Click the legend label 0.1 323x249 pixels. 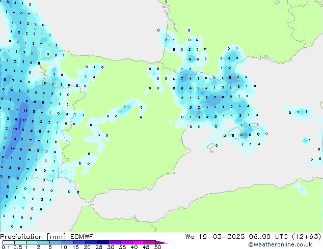(x=6, y=247)
